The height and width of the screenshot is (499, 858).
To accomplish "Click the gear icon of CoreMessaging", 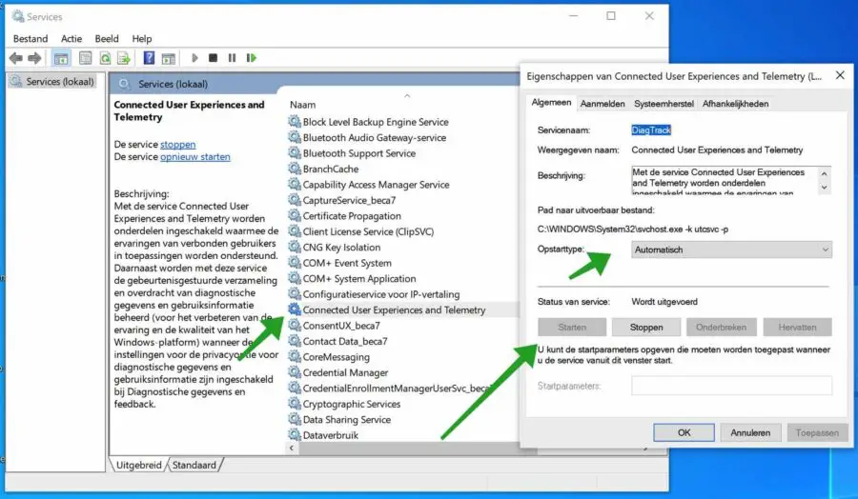I will pyautogui.click(x=295, y=356).
